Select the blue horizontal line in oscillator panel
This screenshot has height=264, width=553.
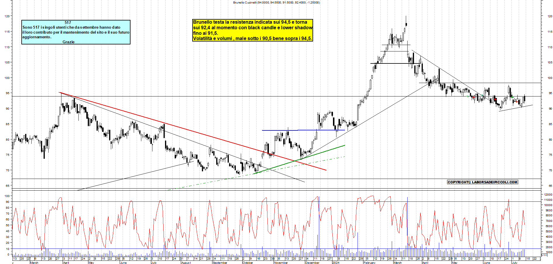pos(276,249)
